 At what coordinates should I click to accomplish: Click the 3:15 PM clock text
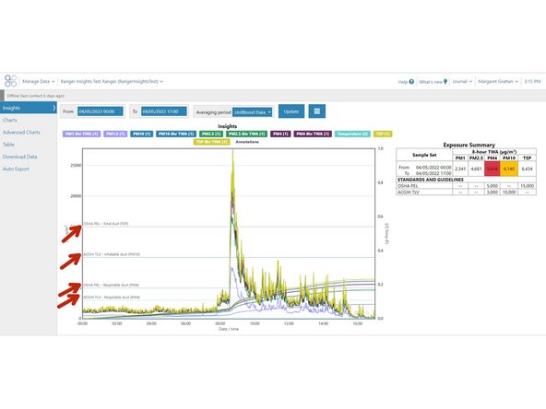point(532,81)
